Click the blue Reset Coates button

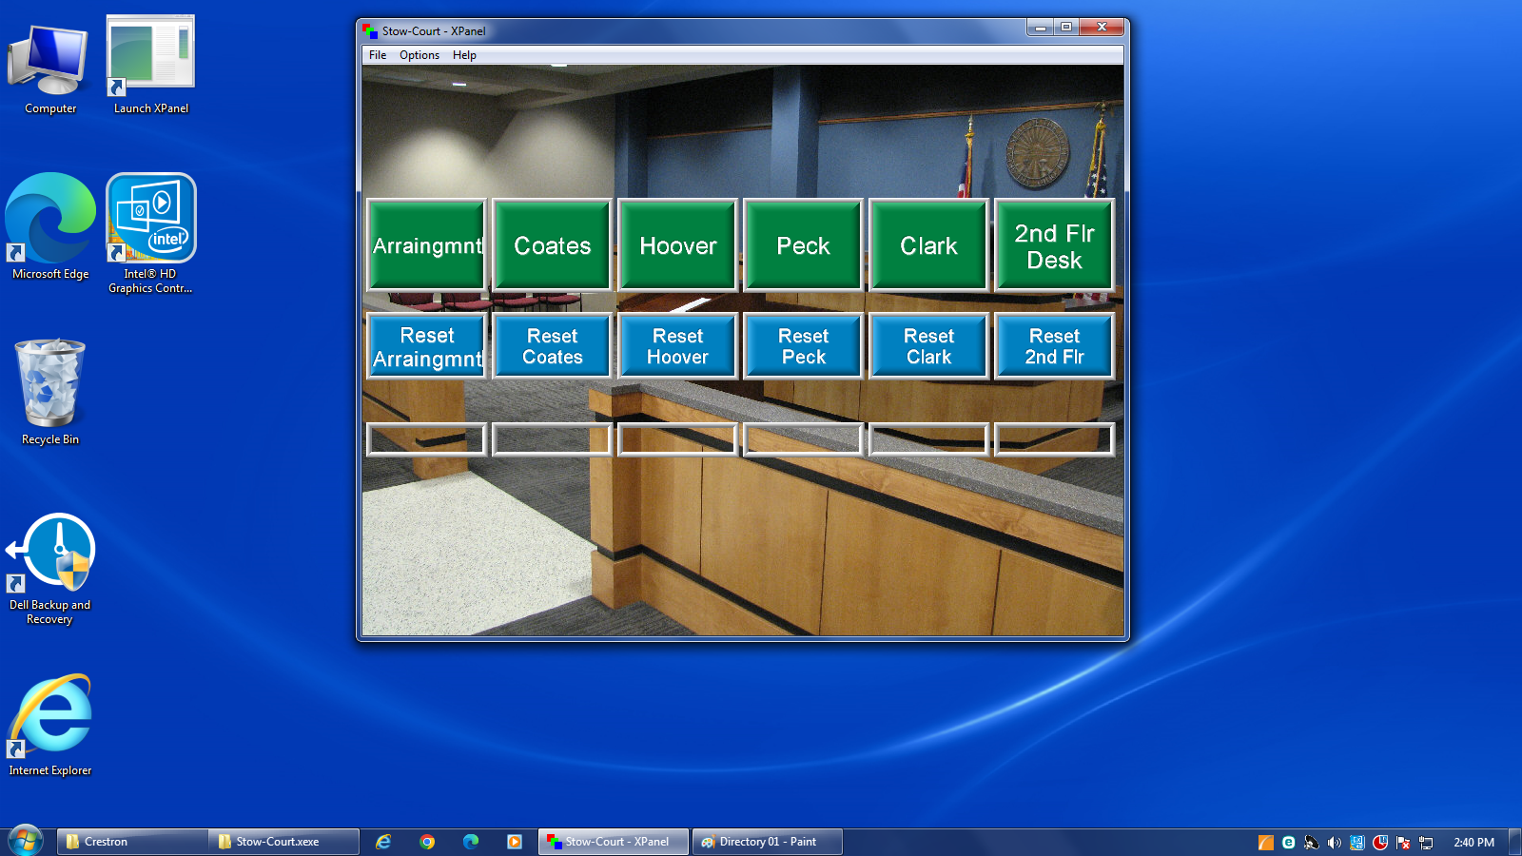tap(552, 346)
